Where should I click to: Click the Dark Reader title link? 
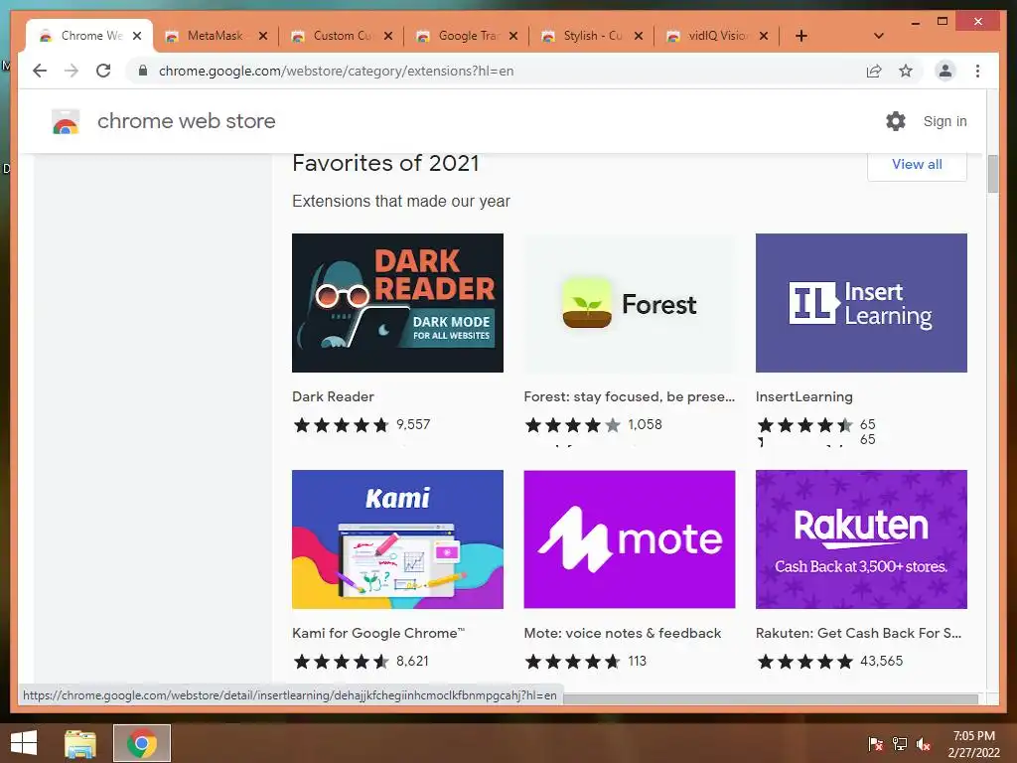tap(333, 396)
